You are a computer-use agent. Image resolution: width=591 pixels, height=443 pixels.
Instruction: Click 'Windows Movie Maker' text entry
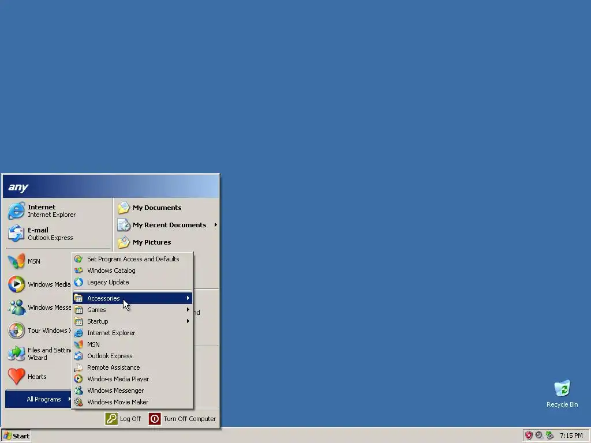pyautogui.click(x=118, y=402)
